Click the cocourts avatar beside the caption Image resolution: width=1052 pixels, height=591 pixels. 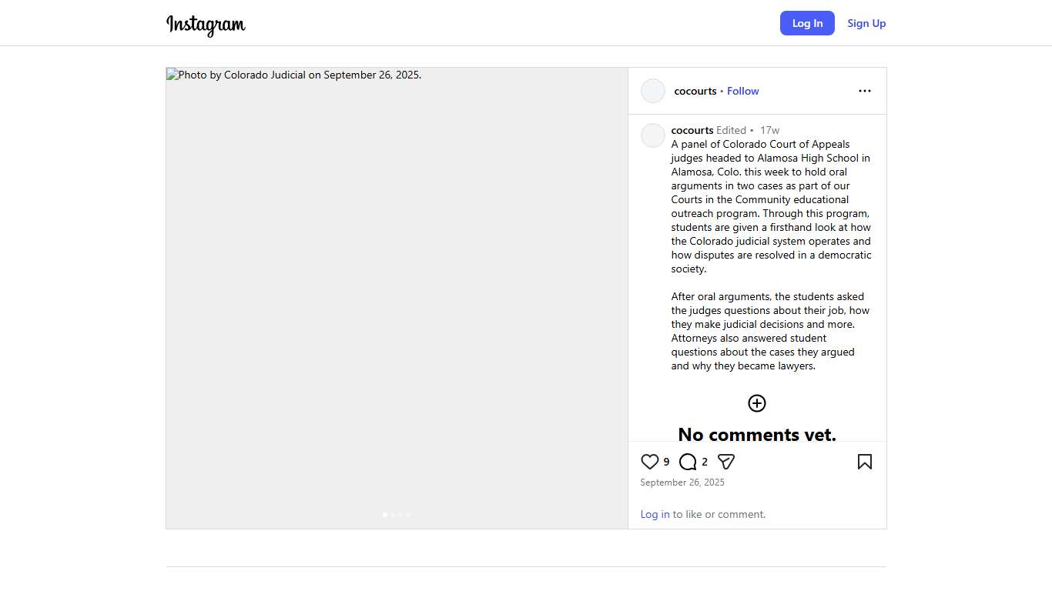[653, 135]
